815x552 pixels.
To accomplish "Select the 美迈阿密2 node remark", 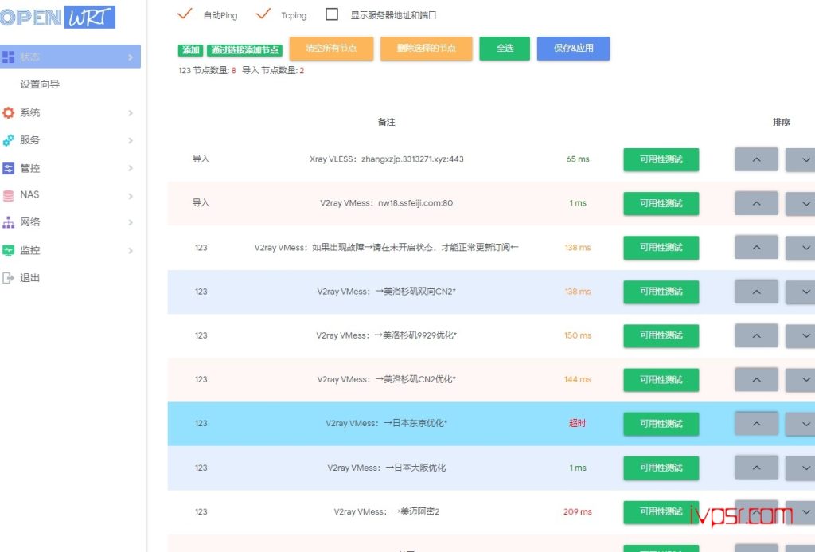I will tap(386, 512).
